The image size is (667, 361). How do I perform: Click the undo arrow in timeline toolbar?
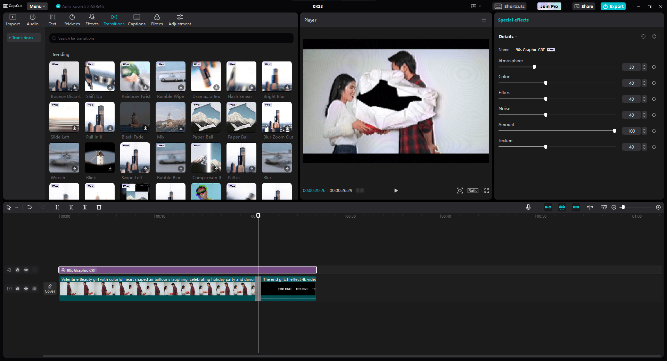coord(30,207)
